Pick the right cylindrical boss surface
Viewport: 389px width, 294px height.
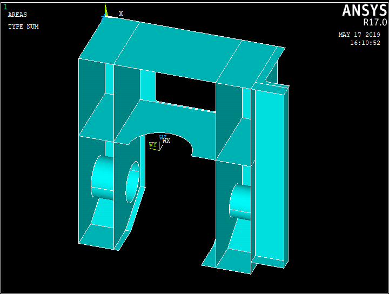241,201
